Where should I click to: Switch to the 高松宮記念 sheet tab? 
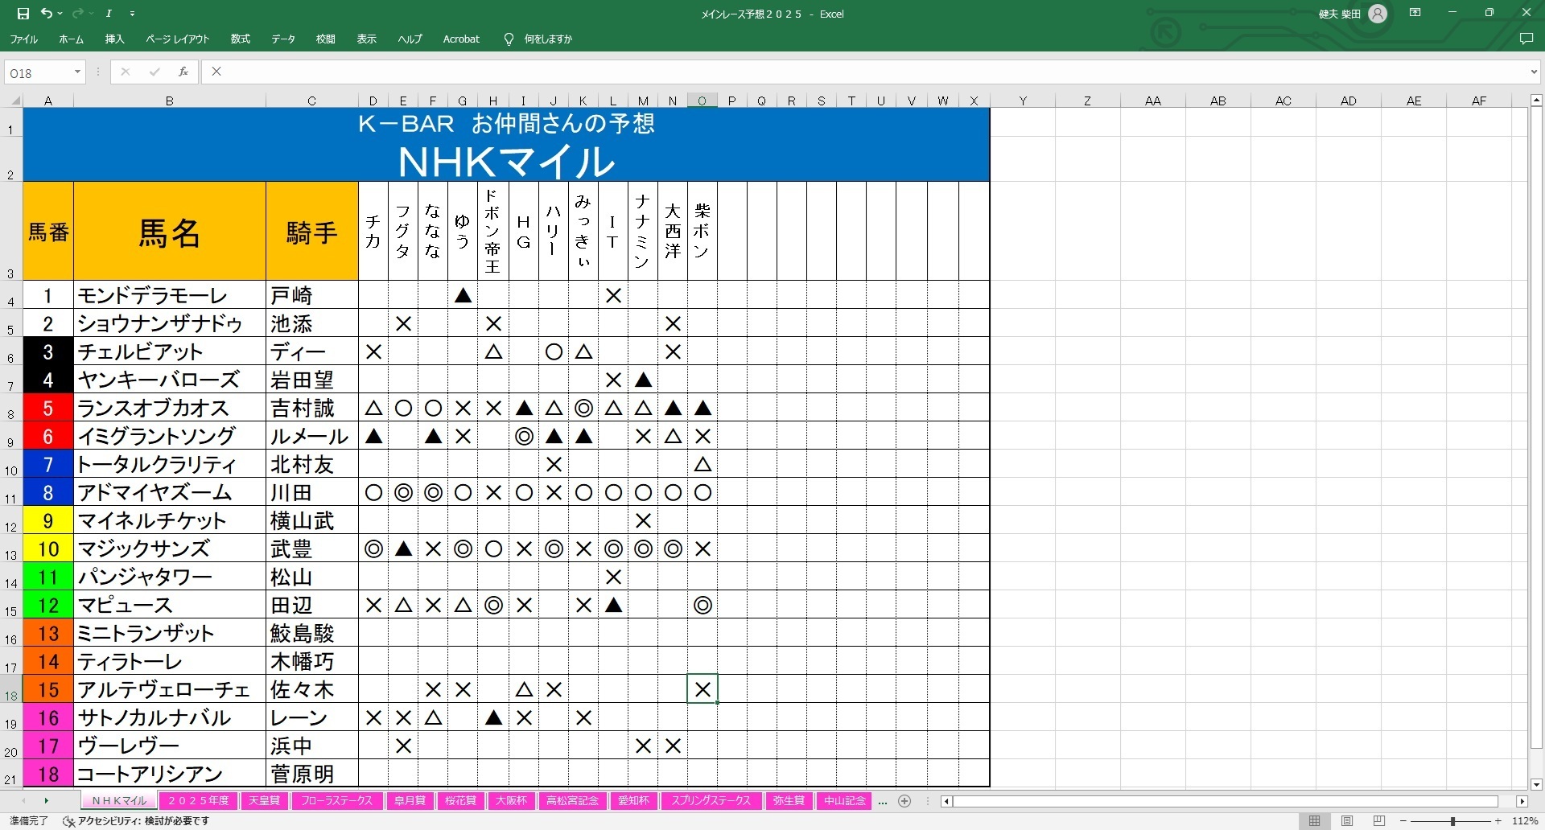572,800
